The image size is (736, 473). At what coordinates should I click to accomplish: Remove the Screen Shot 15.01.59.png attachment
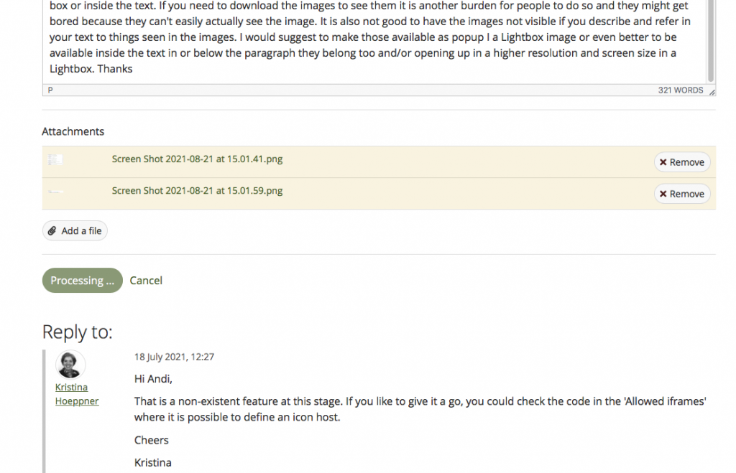point(682,194)
